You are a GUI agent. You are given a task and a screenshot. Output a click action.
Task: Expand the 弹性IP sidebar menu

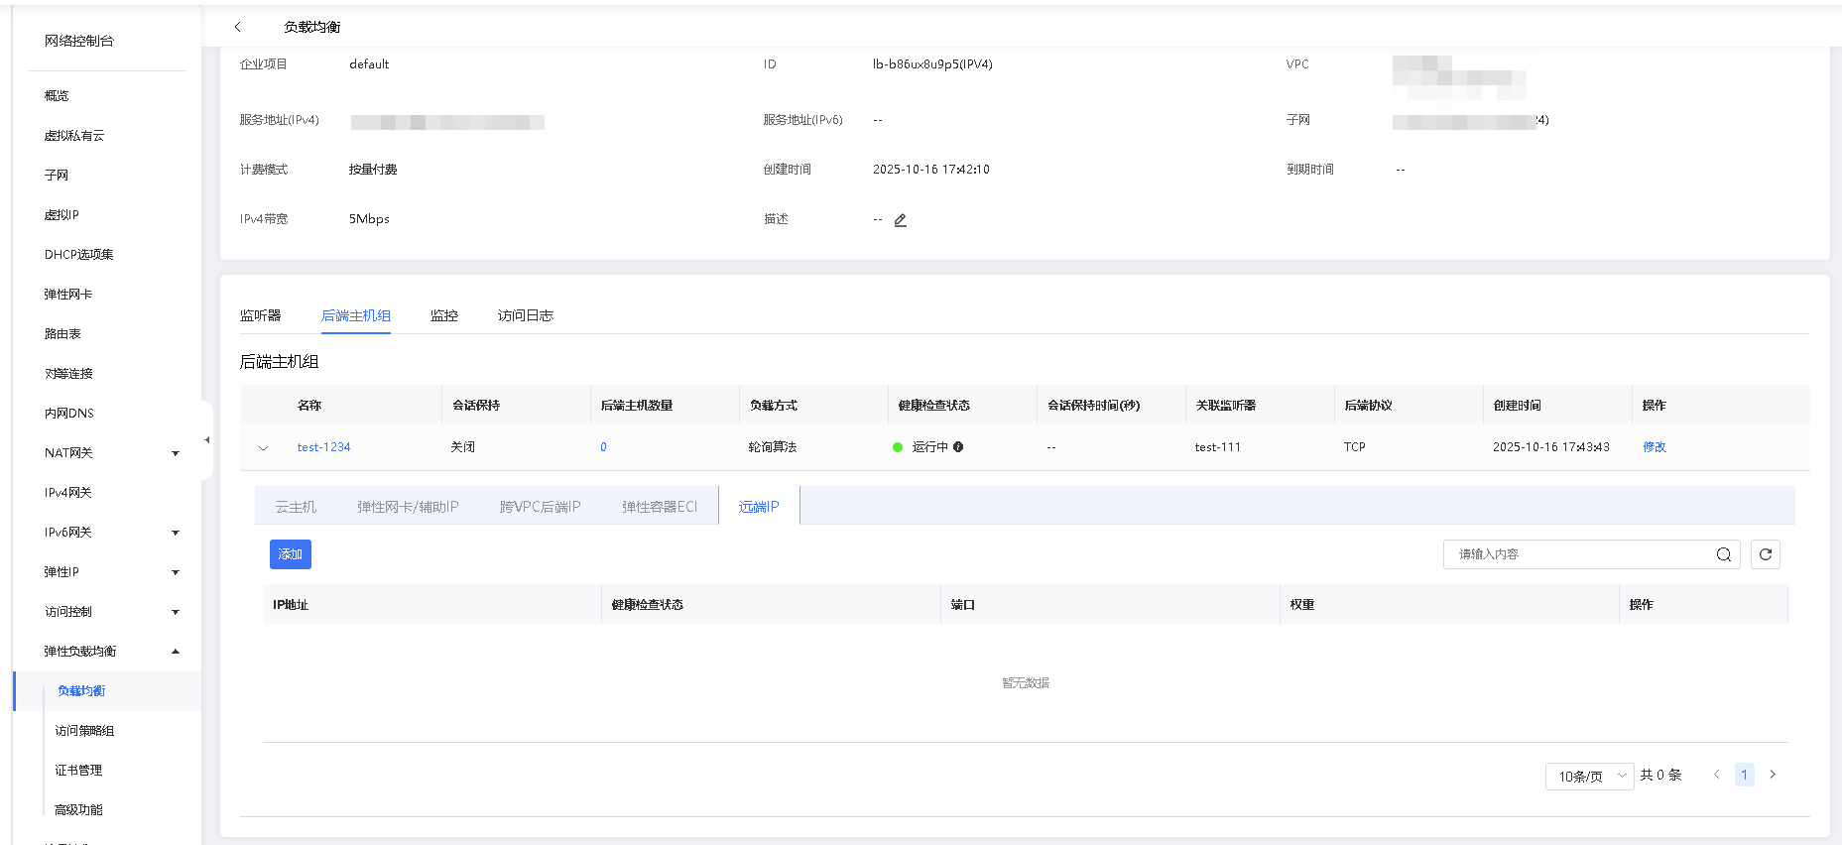click(x=176, y=572)
